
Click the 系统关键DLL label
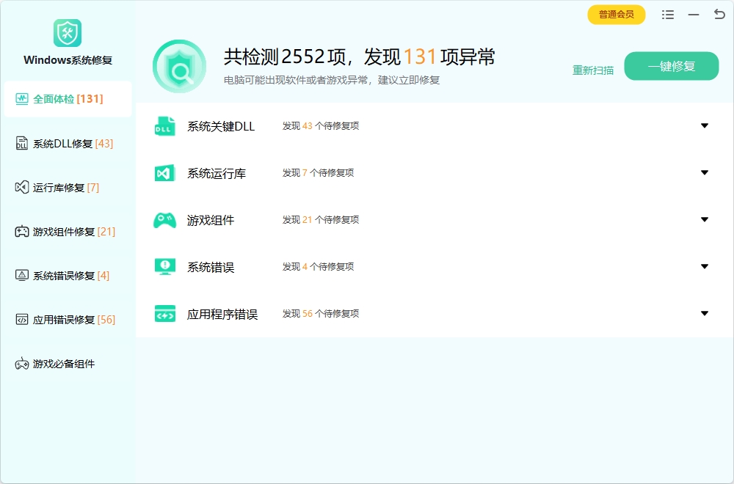click(x=221, y=126)
